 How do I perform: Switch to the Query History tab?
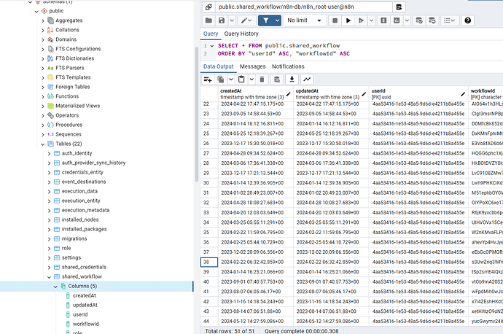click(x=241, y=34)
